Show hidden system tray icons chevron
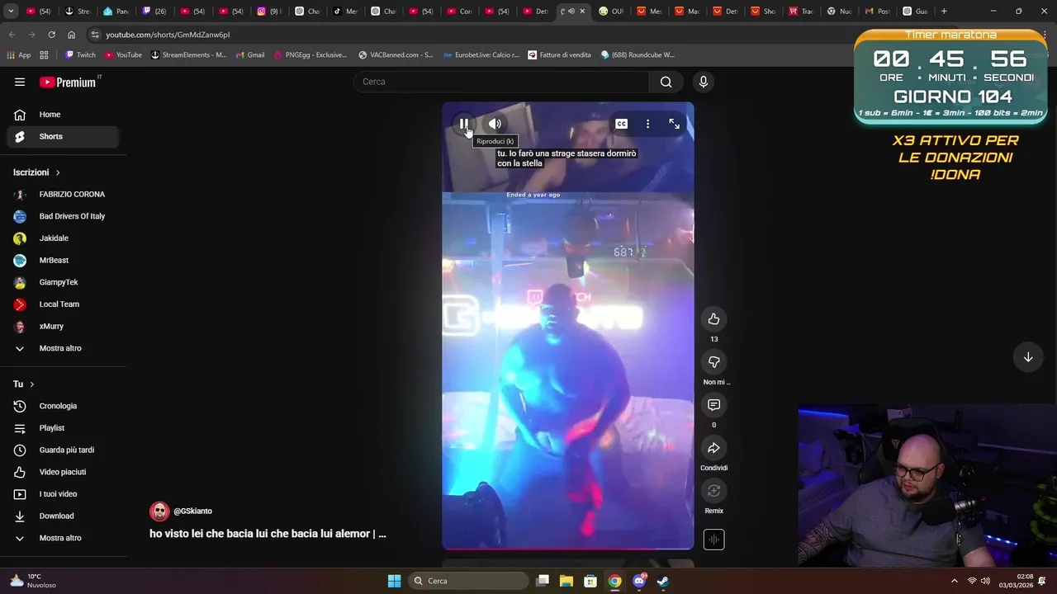This screenshot has height=594, width=1057. pyautogui.click(x=955, y=581)
